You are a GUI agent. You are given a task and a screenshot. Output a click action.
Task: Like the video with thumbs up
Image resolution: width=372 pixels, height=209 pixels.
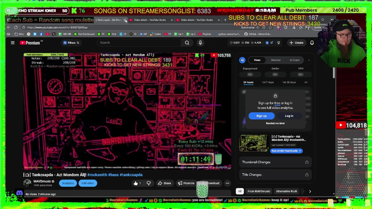137,183
